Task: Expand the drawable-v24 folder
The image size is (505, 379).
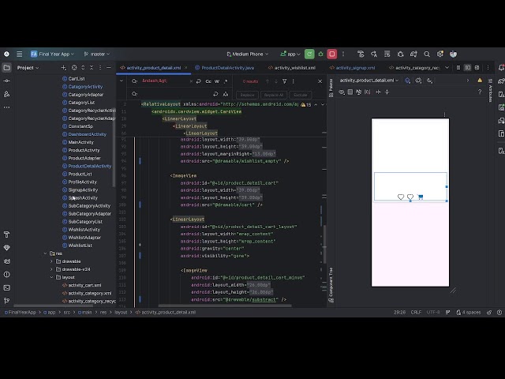Action: click(x=51, y=269)
